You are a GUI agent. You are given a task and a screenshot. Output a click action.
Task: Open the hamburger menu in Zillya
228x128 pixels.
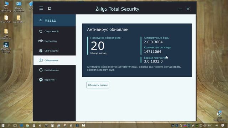click(x=41, y=8)
